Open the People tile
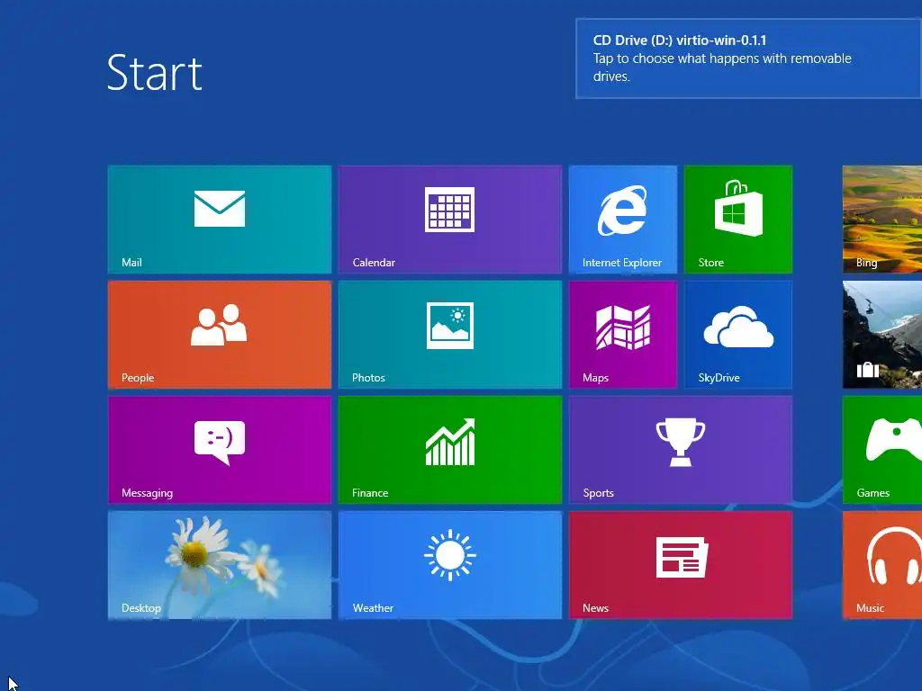The width and height of the screenshot is (922, 691). 220,335
